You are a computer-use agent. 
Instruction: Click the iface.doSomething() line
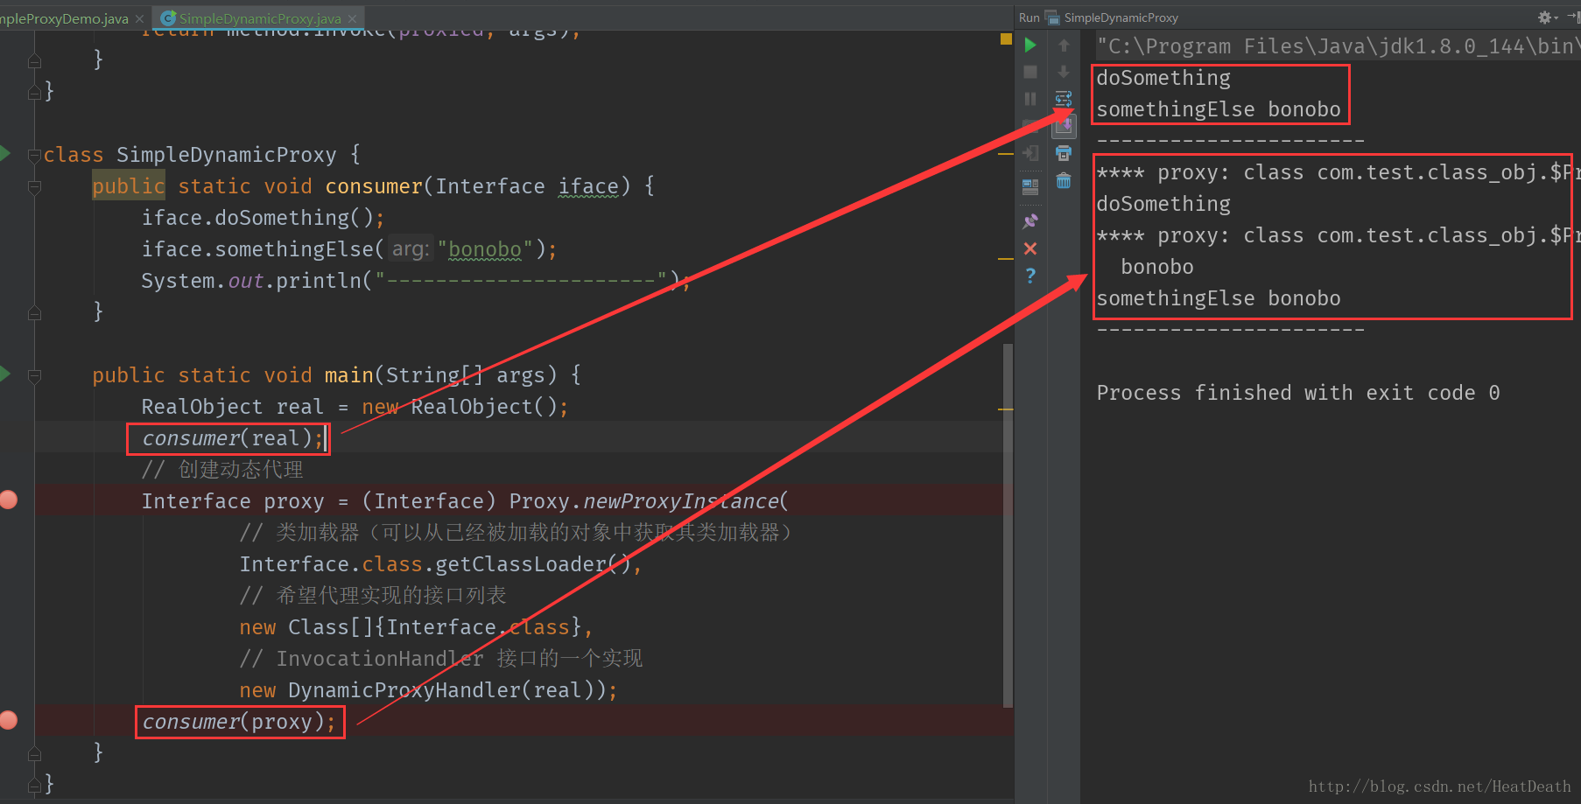click(x=263, y=218)
